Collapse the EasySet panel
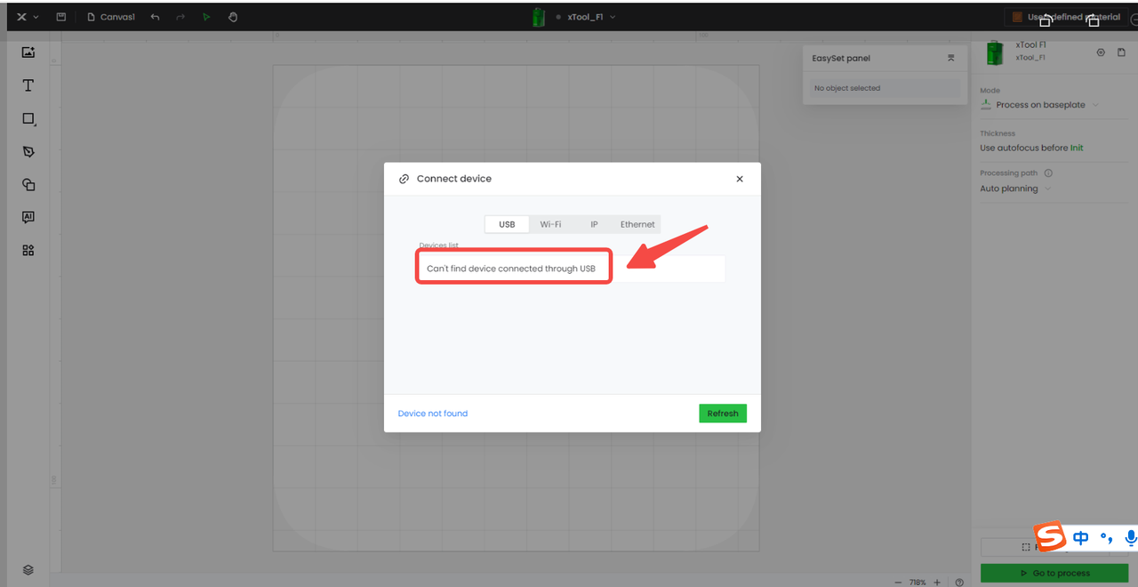The height and width of the screenshot is (587, 1138). pos(950,58)
